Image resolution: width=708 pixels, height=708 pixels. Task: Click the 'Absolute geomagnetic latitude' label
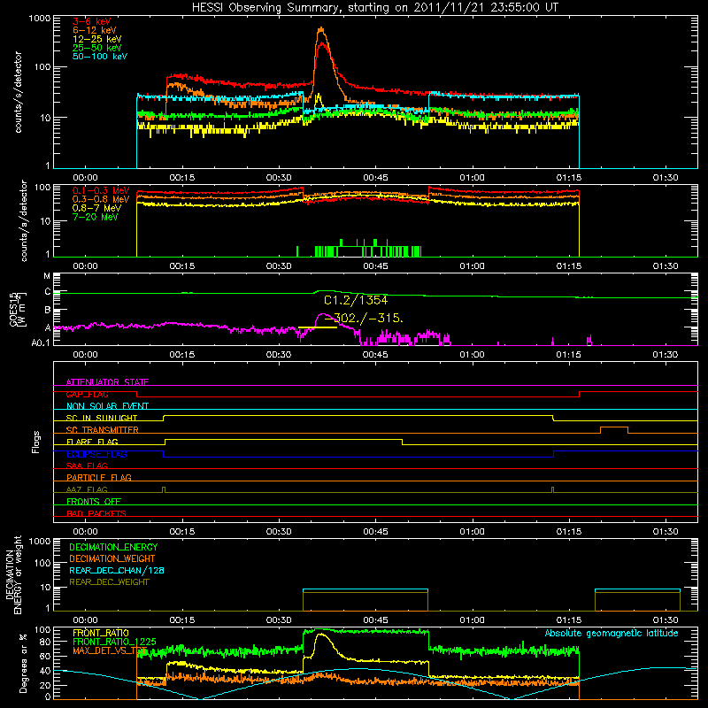pos(612,633)
